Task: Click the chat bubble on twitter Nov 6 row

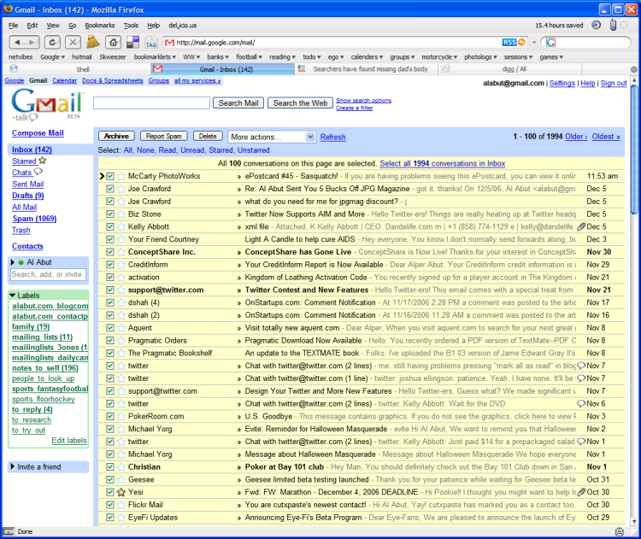Action: tap(581, 403)
